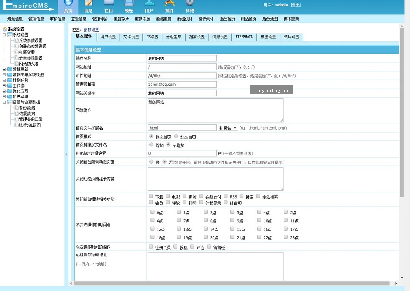
Task: Check the 全站搜索 module checkbox
Action: pyautogui.click(x=258, y=196)
